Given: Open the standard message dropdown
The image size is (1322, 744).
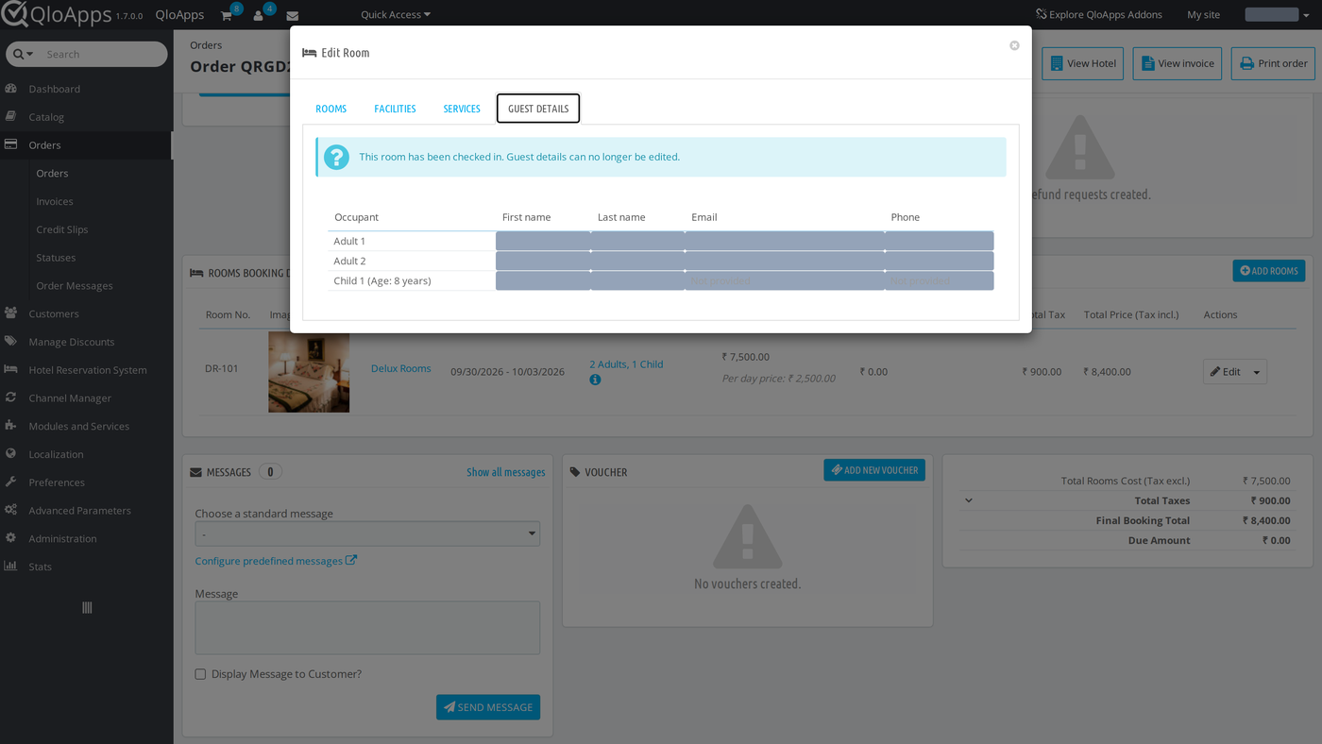Looking at the screenshot, I should pos(367,534).
